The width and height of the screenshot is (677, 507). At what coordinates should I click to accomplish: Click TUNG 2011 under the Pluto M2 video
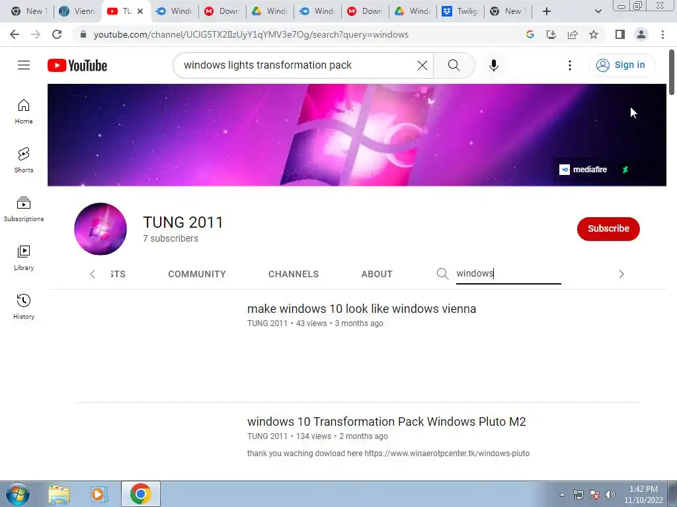(x=267, y=436)
